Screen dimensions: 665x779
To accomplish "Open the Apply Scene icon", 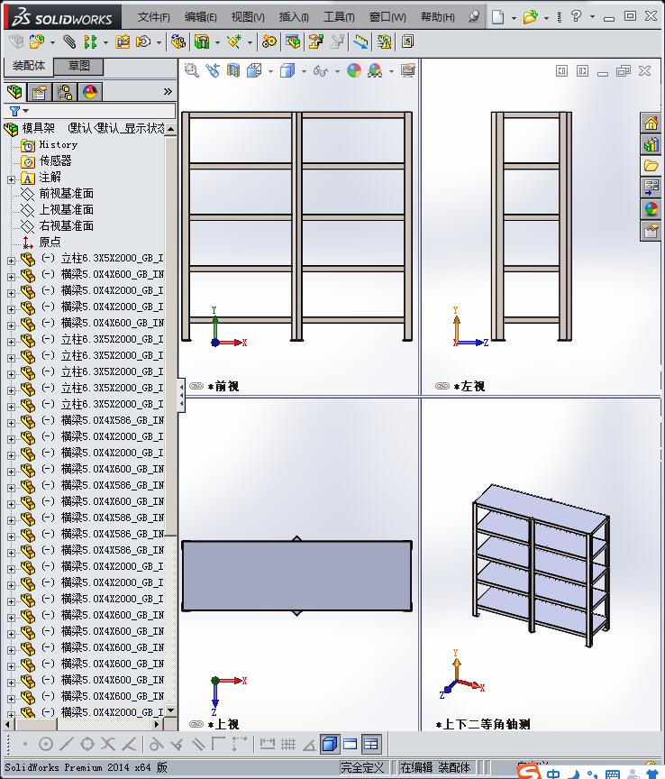I will coord(375,71).
